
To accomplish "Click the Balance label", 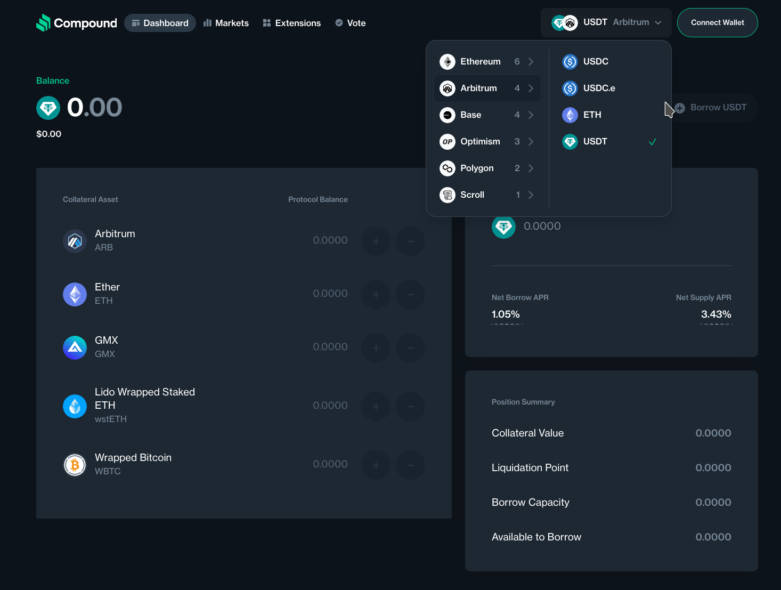I will click(x=53, y=80).
